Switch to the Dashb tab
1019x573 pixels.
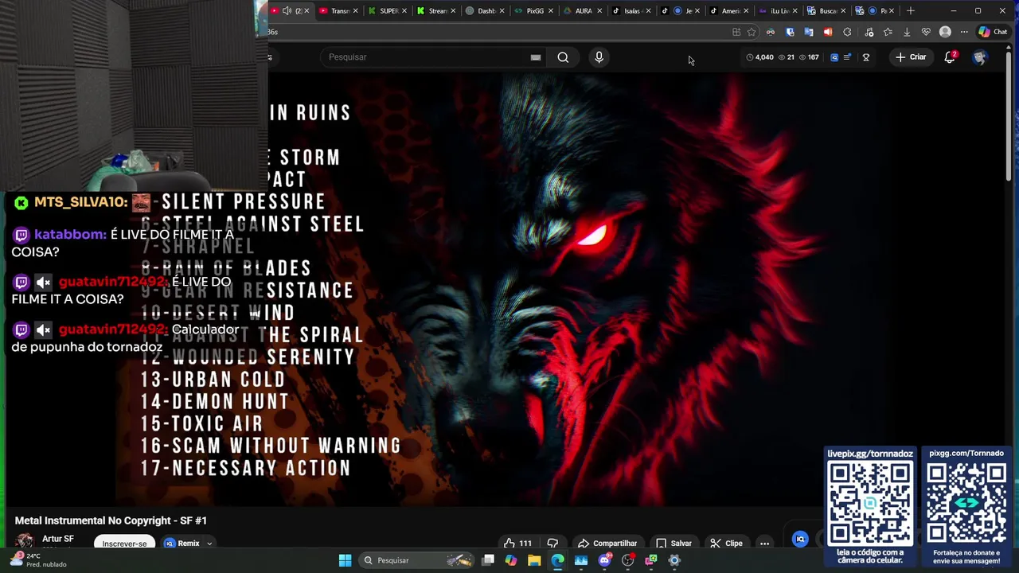click(x=485, y=10)
